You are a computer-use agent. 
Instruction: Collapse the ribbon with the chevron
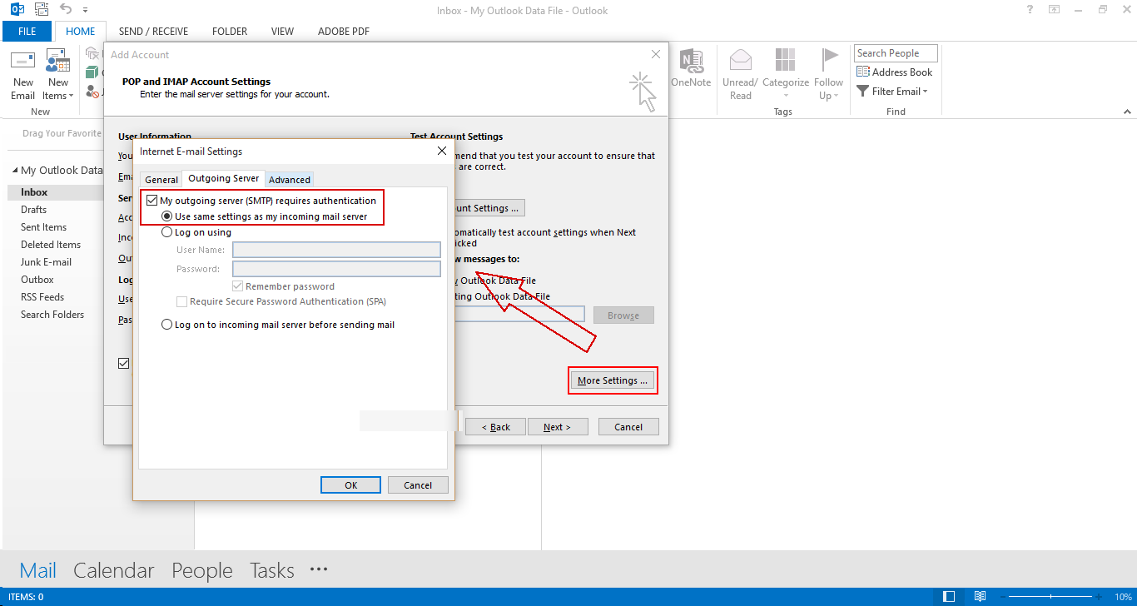click(x=1128, y=112)
